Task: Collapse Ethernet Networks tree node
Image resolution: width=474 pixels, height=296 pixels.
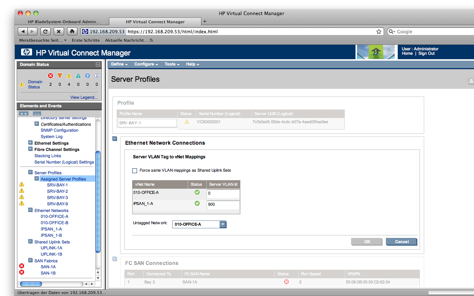Action: [x=30, y=210]
